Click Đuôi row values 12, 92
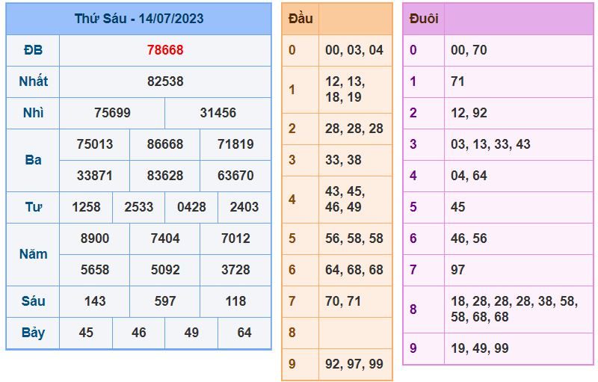Screen dimensions: 598x382 pos(469,113)
